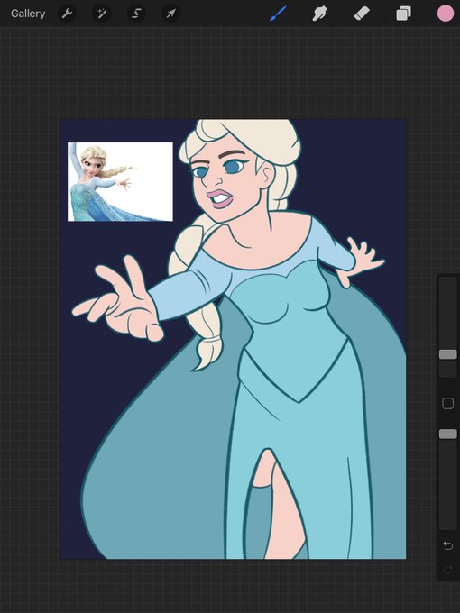Select the Brush tool
This screenshot has width=460, height=613.
(278, 14)
